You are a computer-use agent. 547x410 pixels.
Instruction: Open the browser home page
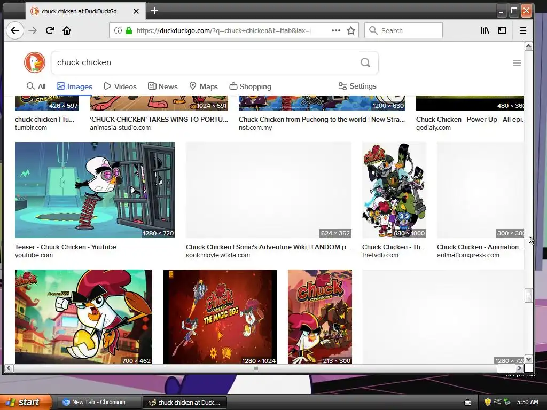(67, 30)
